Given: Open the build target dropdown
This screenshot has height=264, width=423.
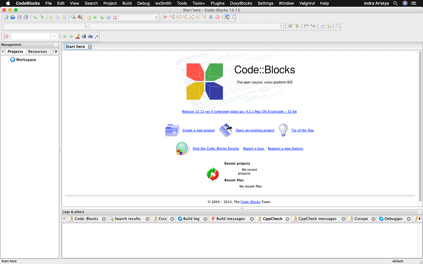Looking at the screenshot, I should pyautogui.click(x=139, y=18).
